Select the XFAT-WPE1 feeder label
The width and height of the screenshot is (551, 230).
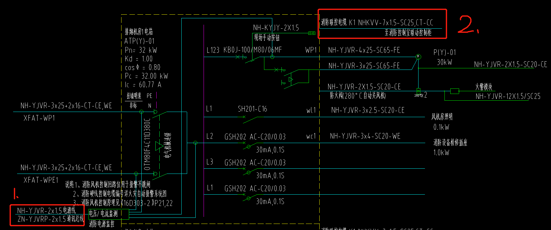41,180
